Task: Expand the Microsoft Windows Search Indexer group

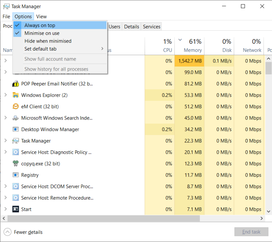Action: [x=5, y=118]
